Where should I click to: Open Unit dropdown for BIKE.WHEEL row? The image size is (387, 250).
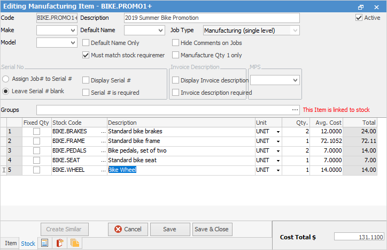pos(278,170)
